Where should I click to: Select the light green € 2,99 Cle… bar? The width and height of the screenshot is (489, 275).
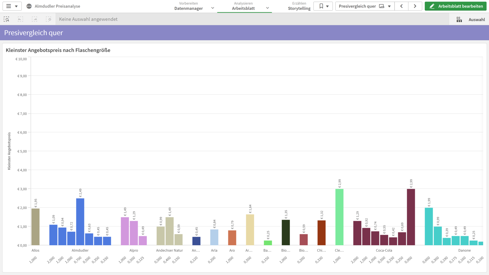point(339,217)
